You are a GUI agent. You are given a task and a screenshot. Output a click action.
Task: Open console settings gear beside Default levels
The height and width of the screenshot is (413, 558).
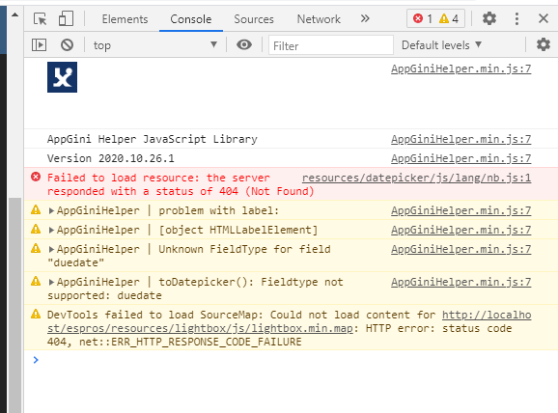(544, 44)
